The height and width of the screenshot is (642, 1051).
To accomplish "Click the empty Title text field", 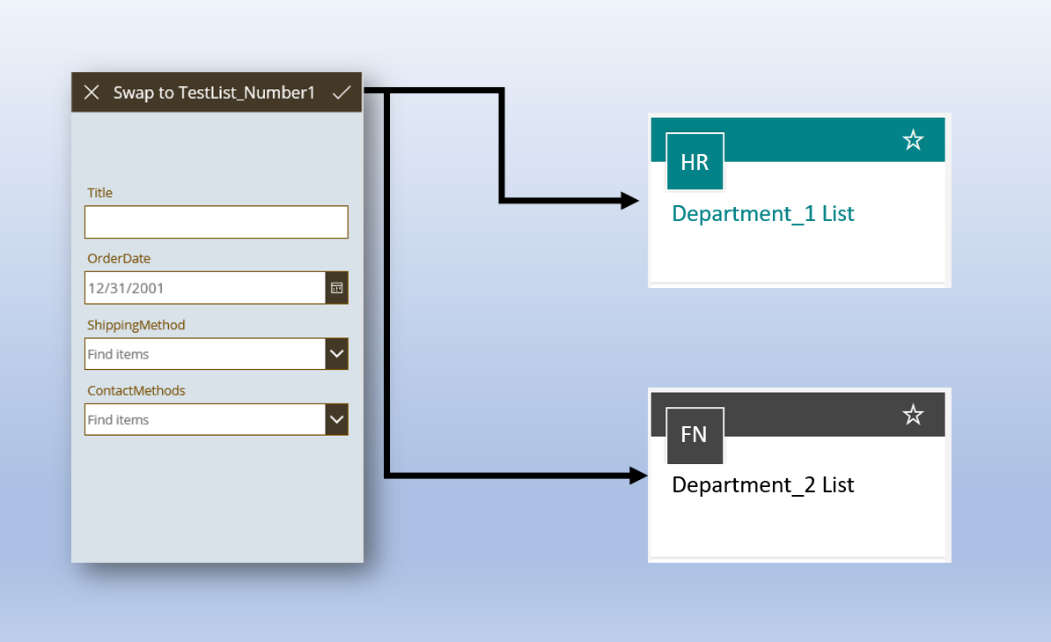I will (x=217, y=222).
